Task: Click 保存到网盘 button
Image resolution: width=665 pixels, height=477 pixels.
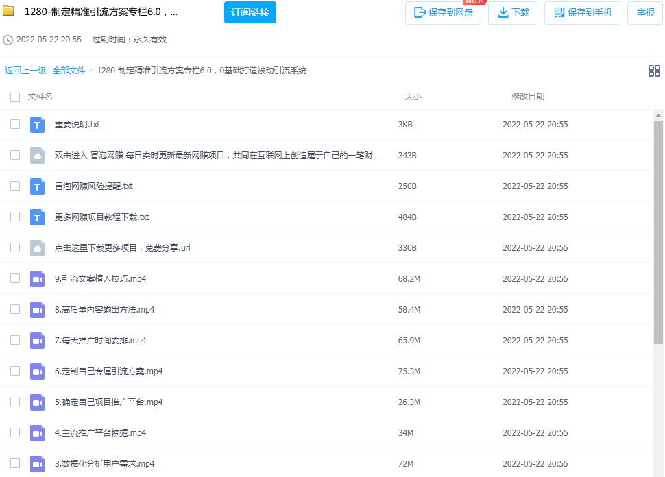Action: pyautogui.click(x=443, y=13)
